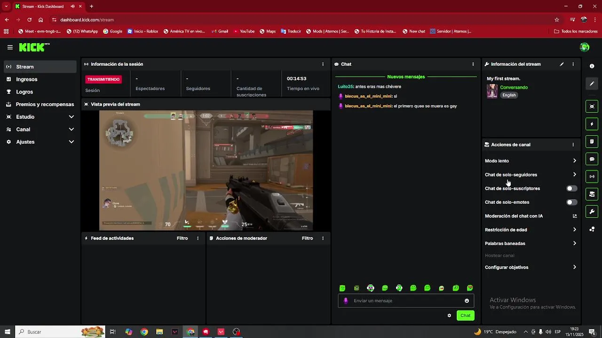
Task: Toggle the stream preview widget icon in sidebar
Action: [592, 106]
